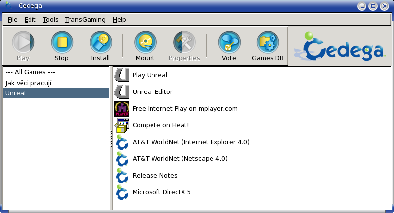
Task: Select 'AT&T WorldNet (Internet Explorer 4.0)' text
Action: (191, 142)
